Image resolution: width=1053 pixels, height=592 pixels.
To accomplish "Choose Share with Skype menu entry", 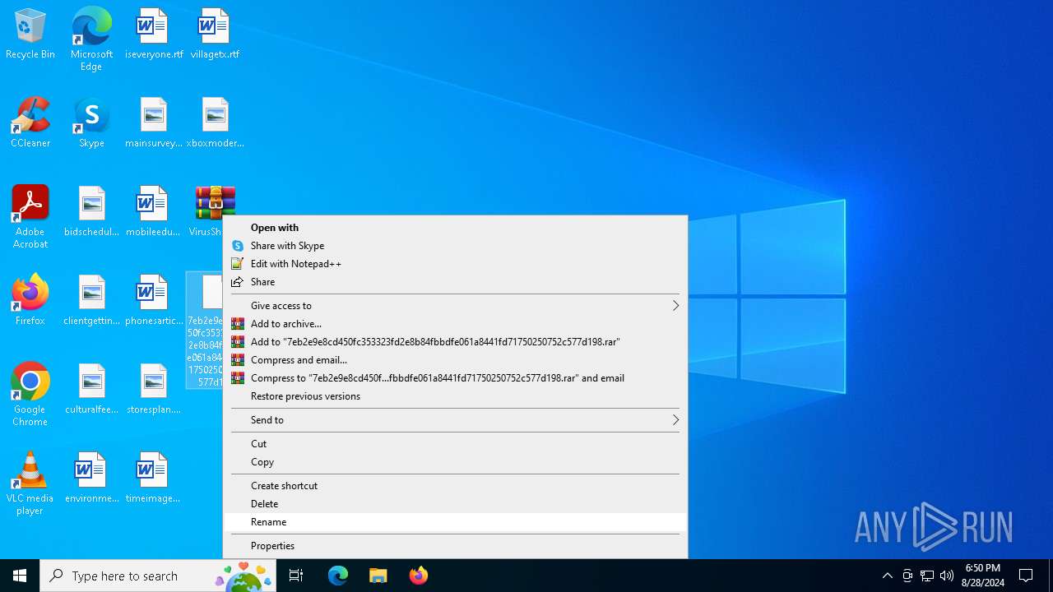I will coord(455,246).
